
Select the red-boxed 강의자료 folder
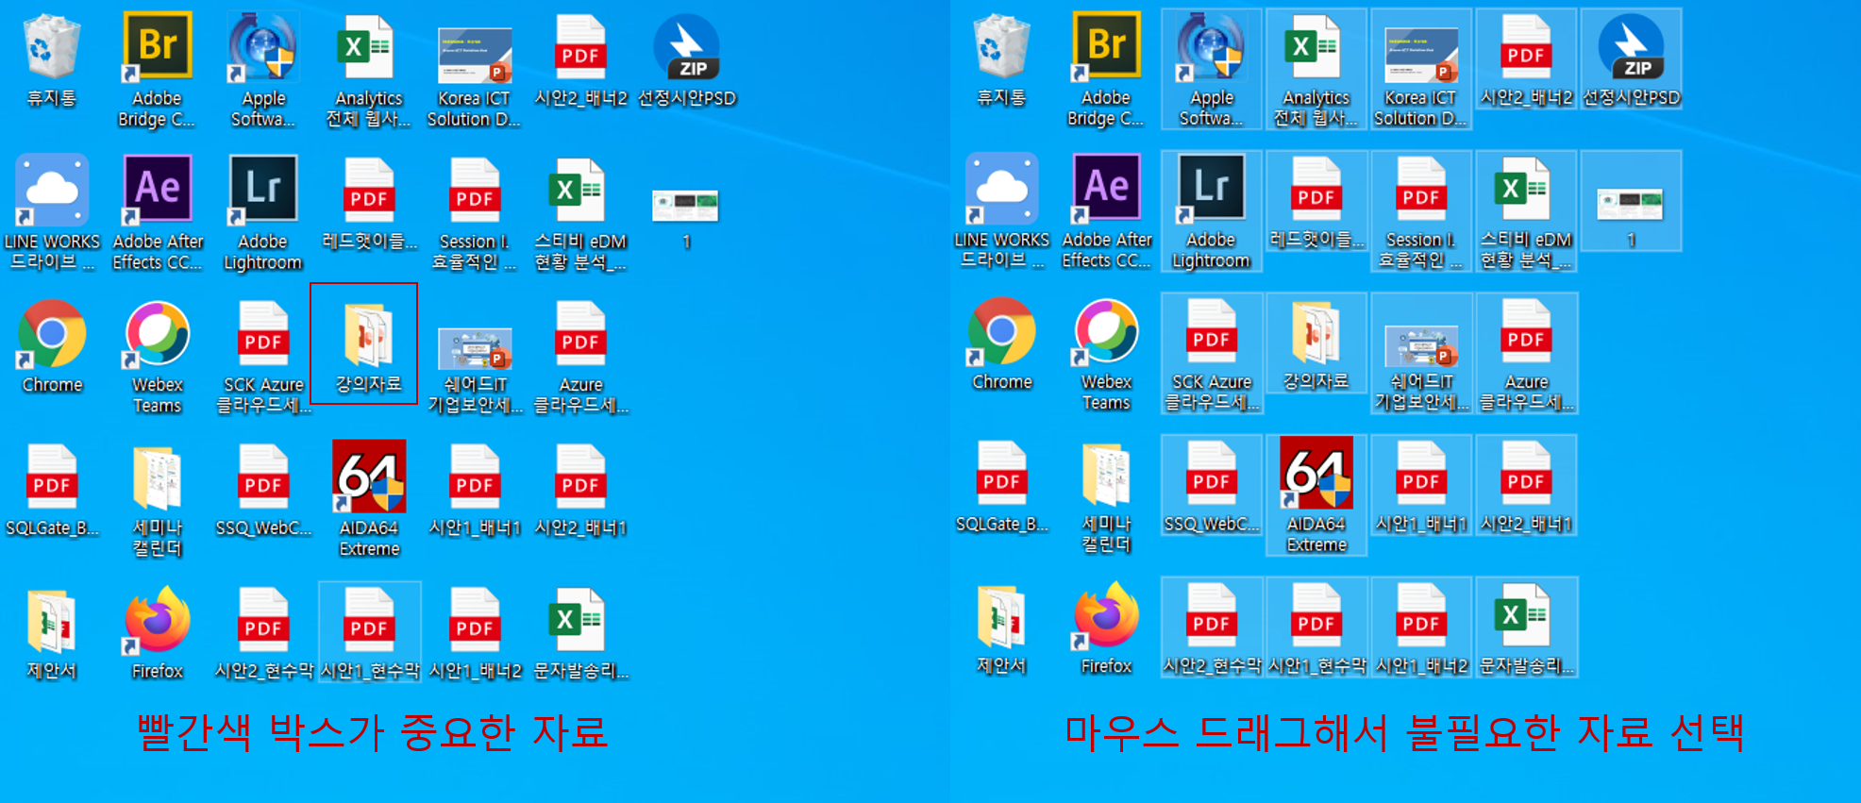click(367, 337)
